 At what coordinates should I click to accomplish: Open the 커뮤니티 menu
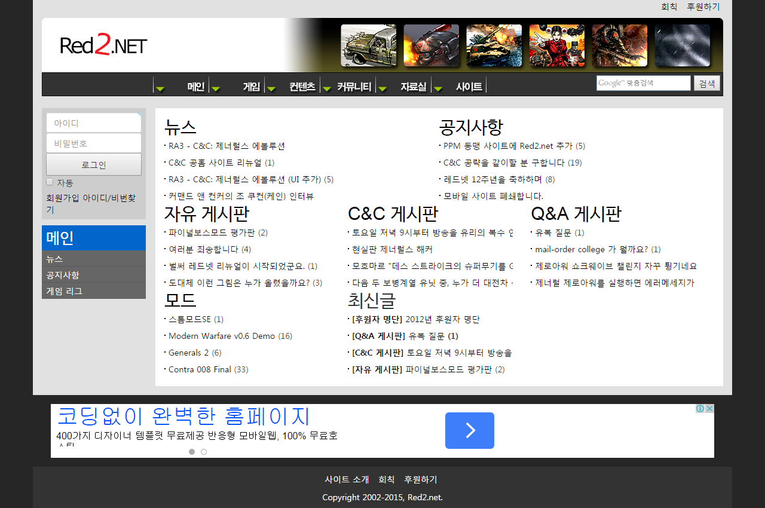pyautogui.click(x=354, y=87)
